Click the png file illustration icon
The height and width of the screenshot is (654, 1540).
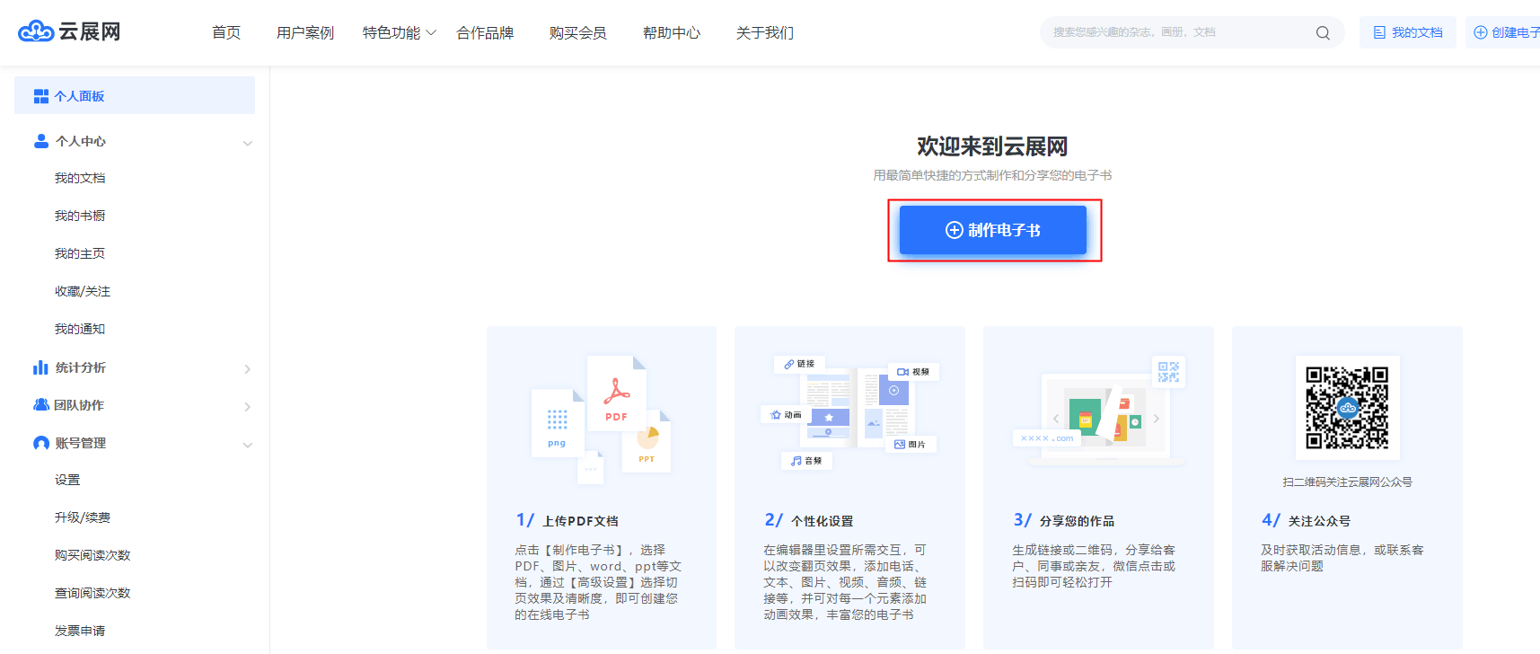point(558,423)
